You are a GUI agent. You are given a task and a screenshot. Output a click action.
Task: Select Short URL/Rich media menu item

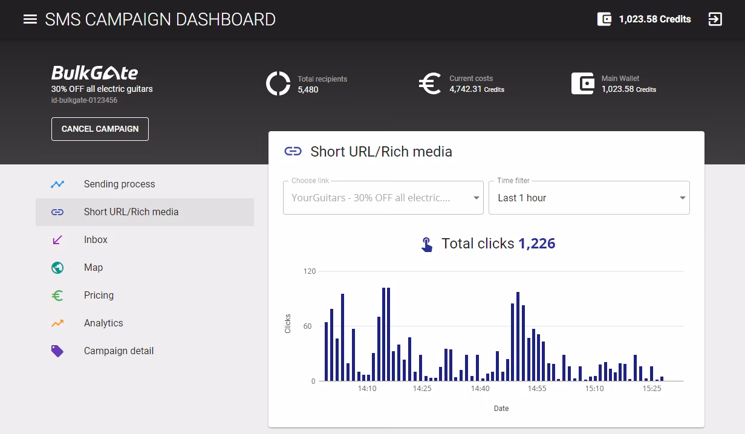(145, 212)
